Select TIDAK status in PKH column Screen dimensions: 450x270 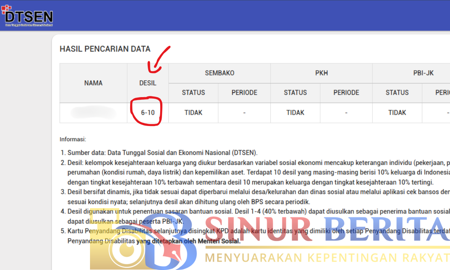tap(295, 112)
